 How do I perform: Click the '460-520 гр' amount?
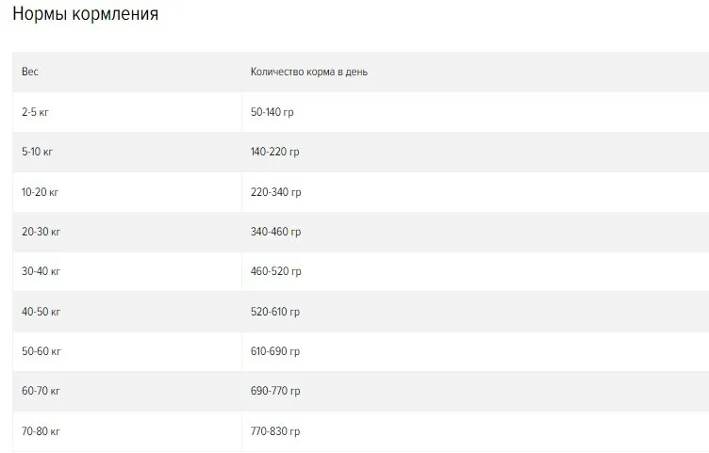(x=276, y=271)
